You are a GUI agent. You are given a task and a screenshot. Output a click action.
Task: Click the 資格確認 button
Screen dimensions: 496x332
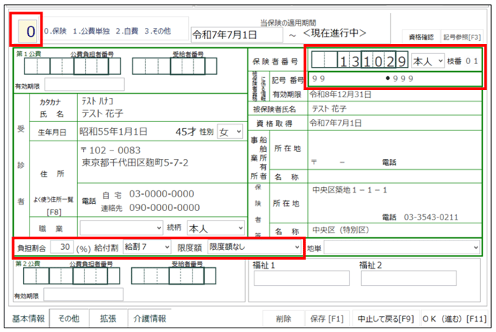click(x=420, y=35)
